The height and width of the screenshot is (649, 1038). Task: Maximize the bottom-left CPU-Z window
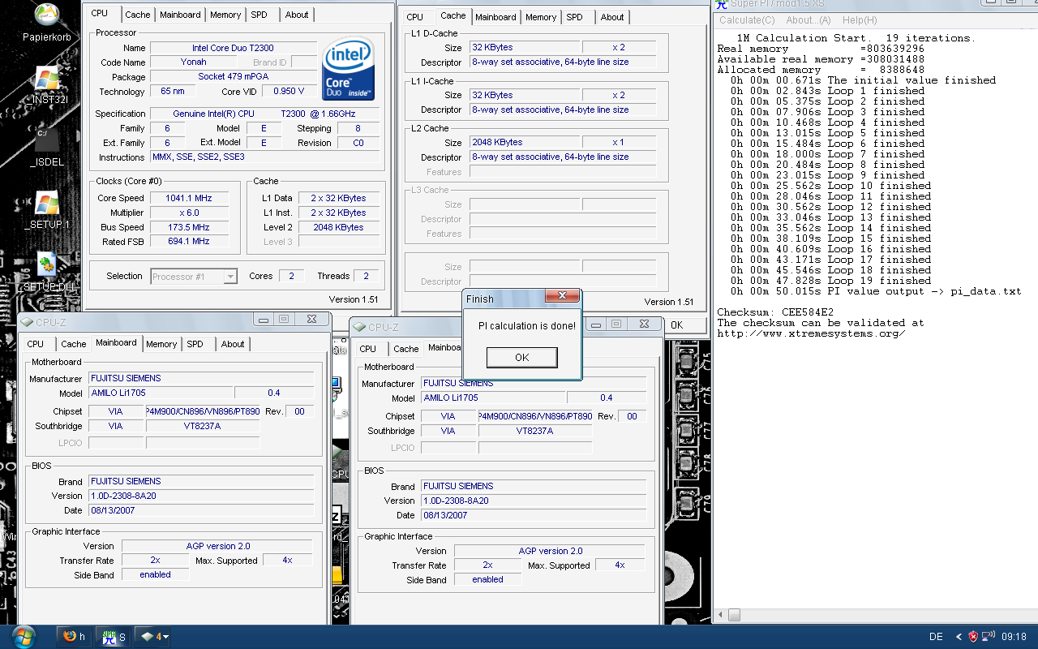284,320
